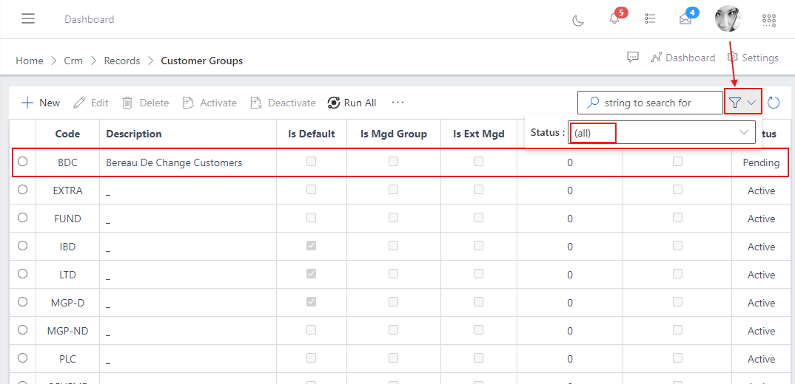Open Settings in the breadcrumb bar

pyautogui.click(x=753, y=58)
